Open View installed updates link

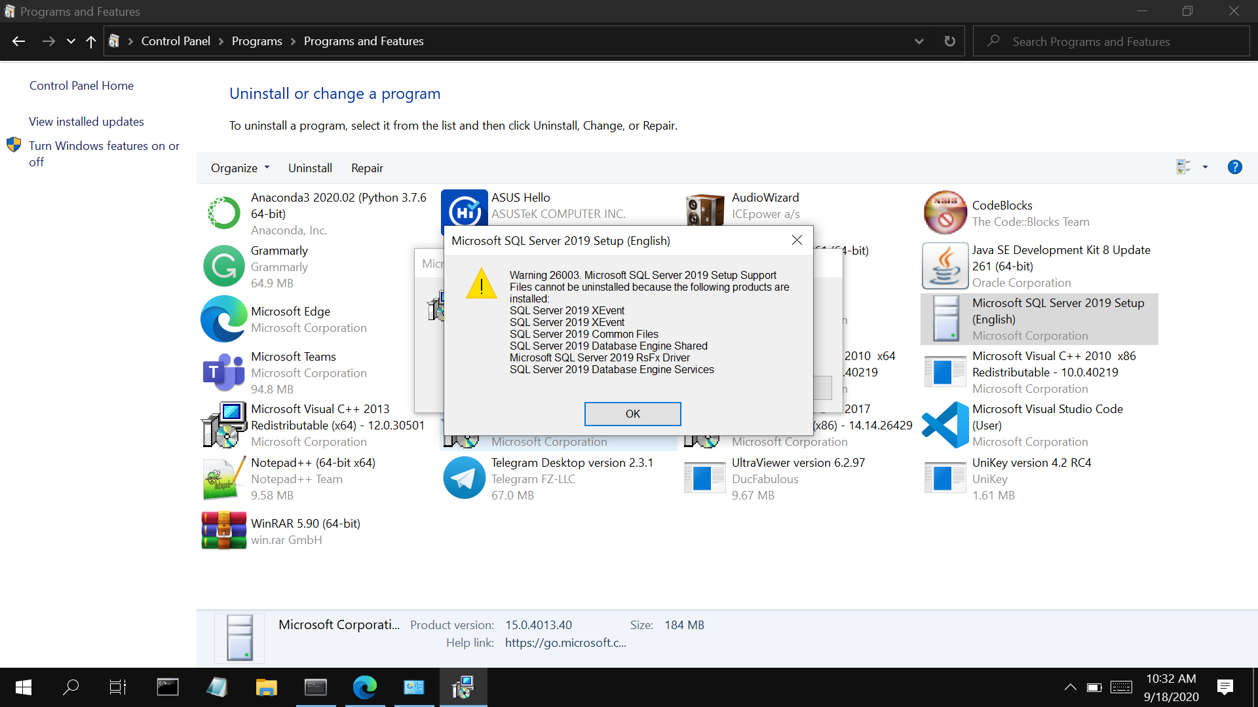pos(86,122)
